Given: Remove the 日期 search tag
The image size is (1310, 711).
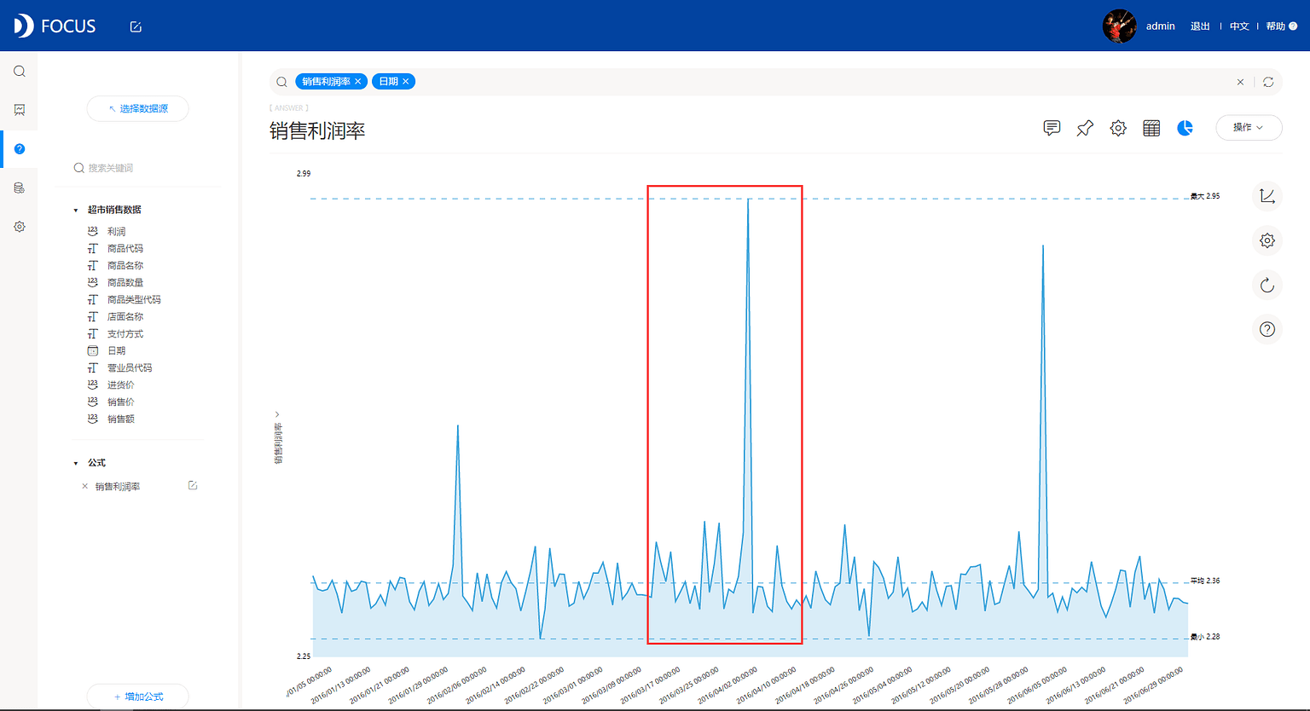Looking at the screenshot, I should coord(406,82).
